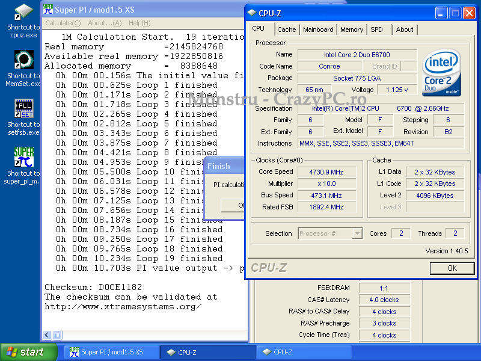Open Calculate menu in Super PI

coord(63,23)
